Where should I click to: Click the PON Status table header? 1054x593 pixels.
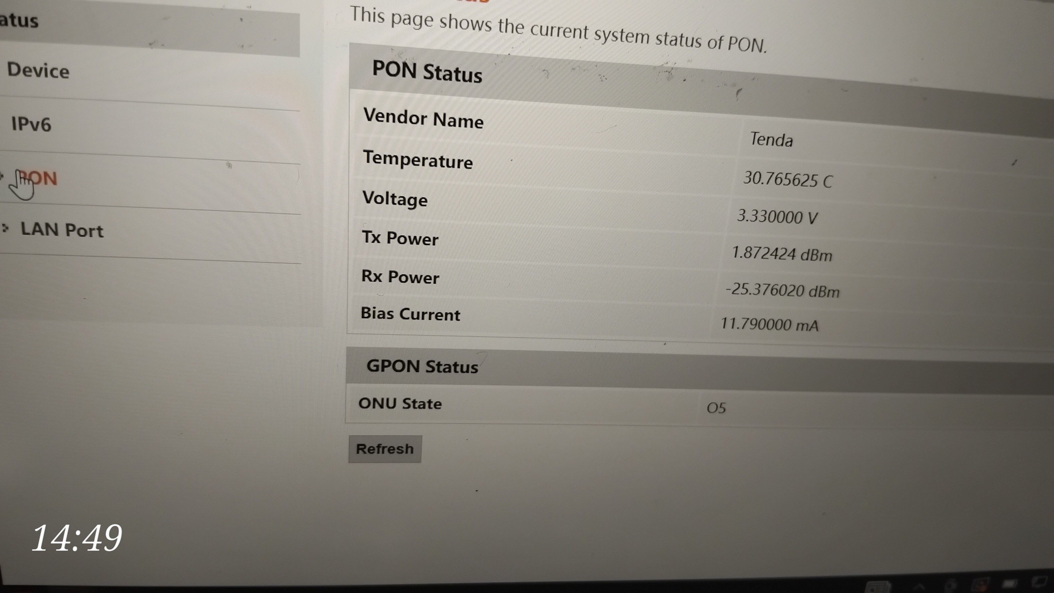[x=427, y=72]
